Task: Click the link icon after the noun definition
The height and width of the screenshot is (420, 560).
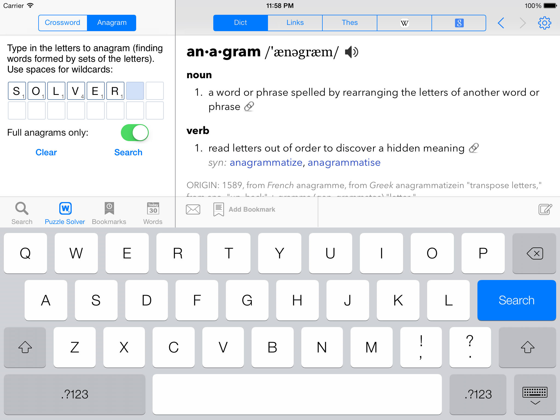Action: point(249,107)
